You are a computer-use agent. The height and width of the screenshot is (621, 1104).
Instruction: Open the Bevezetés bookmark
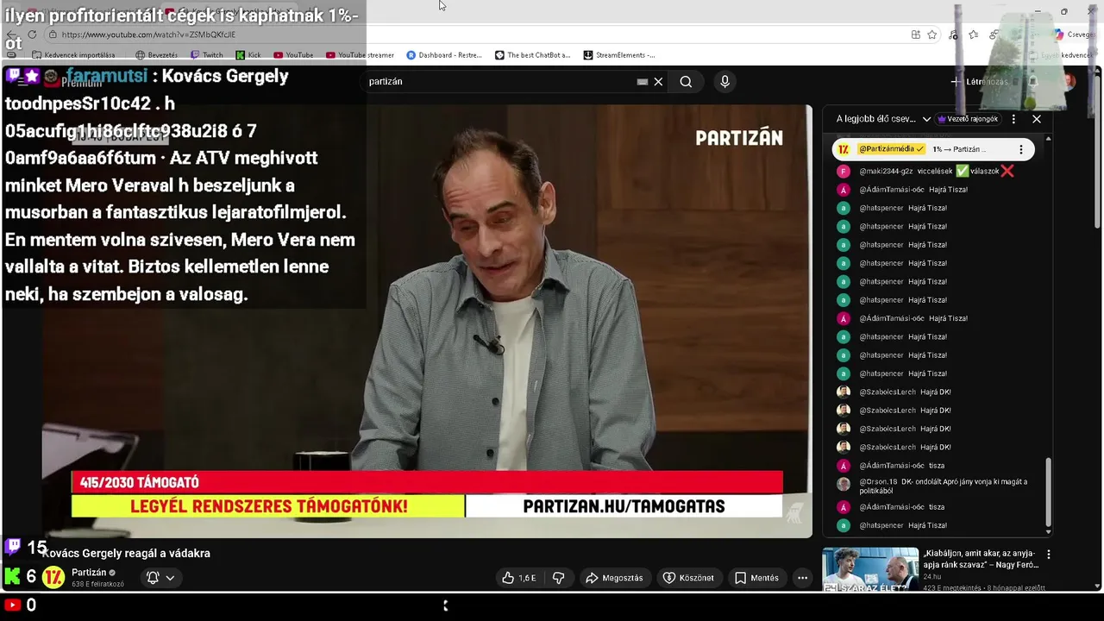pos(157,55)
